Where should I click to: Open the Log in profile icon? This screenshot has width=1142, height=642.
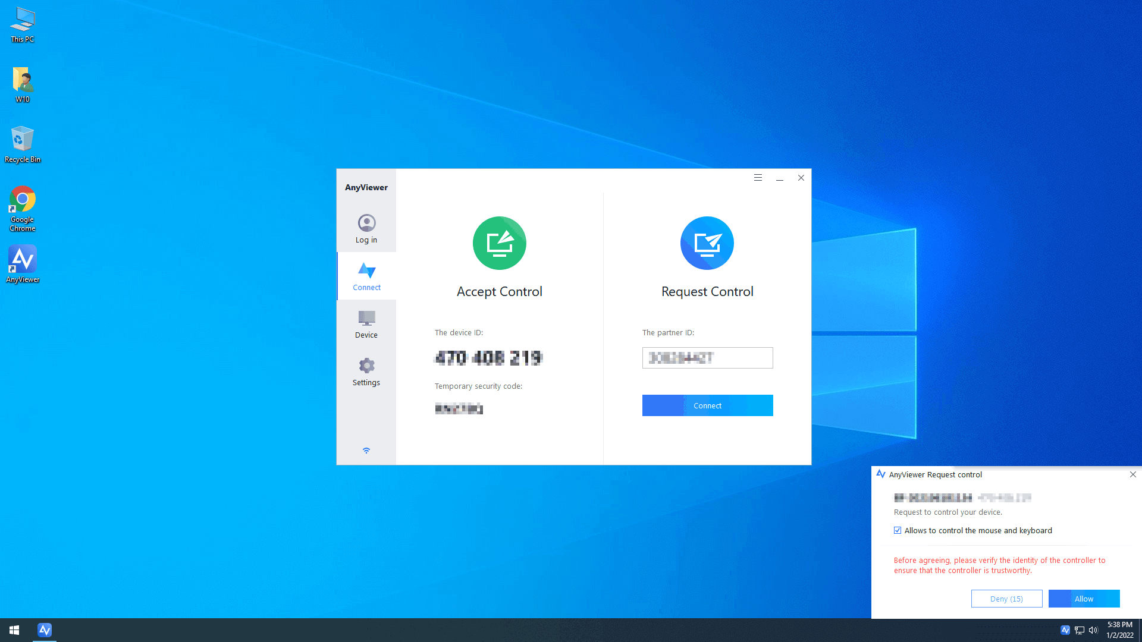tap(366, 224)
